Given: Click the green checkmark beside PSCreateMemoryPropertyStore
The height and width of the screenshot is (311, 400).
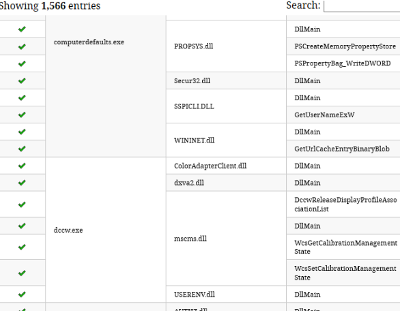Looking at the screenshot, I should click(x=23, y=46).
